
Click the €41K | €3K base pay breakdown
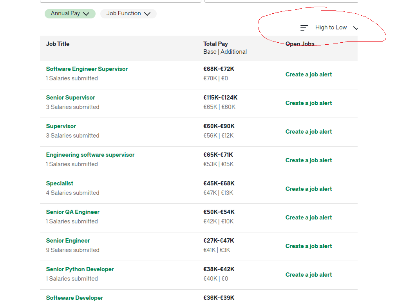click(217, 250)
